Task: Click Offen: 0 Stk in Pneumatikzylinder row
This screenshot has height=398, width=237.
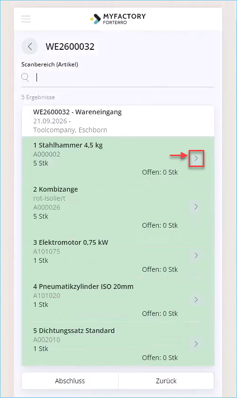Action: point(160,314)
